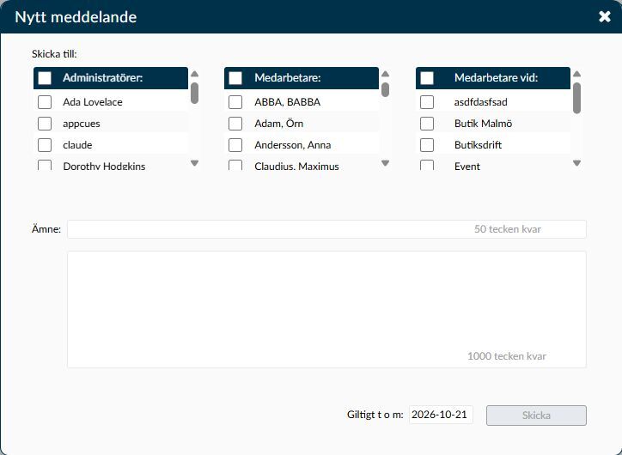The height and width of the screenshot is (455, 622).
Task: Select the Butik Malmö checkbox
Action: tap(427, 124)
